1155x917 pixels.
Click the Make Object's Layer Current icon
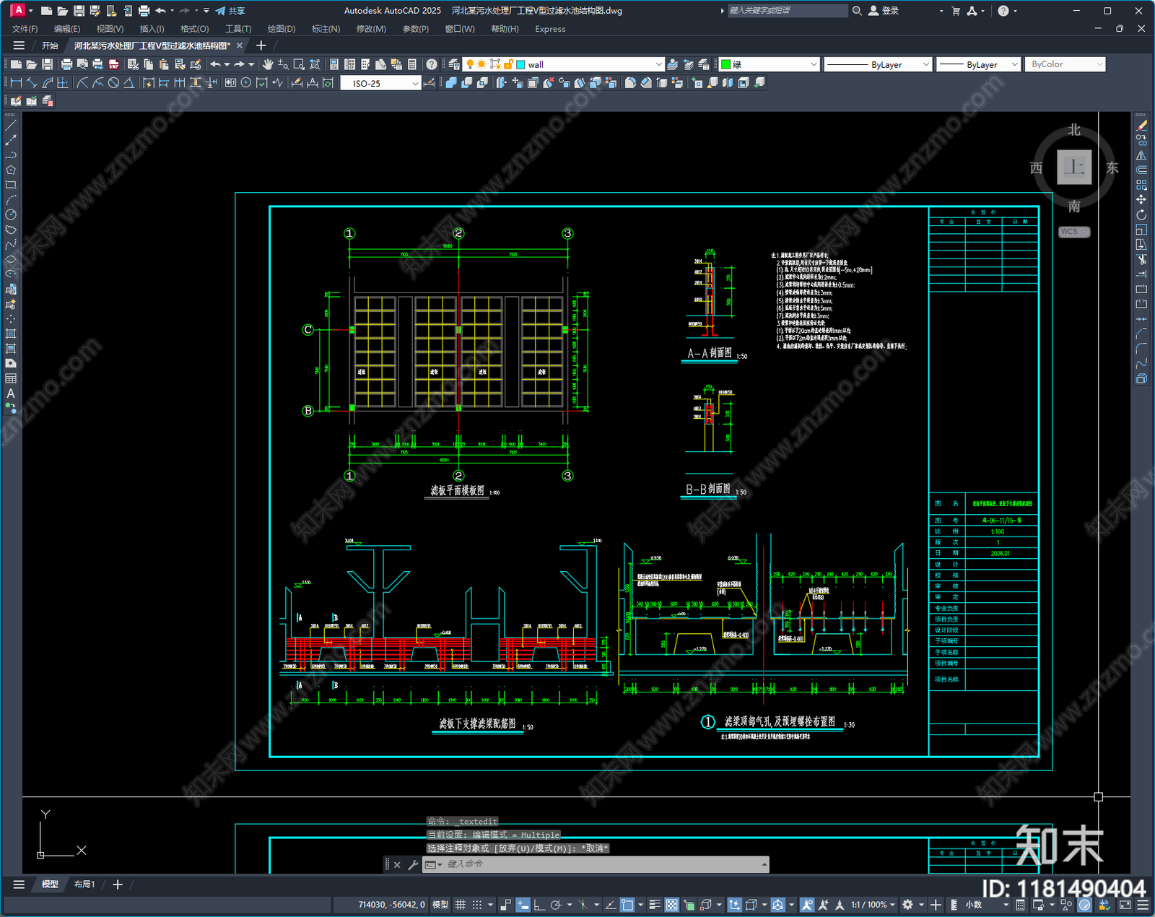click(673, 64)
